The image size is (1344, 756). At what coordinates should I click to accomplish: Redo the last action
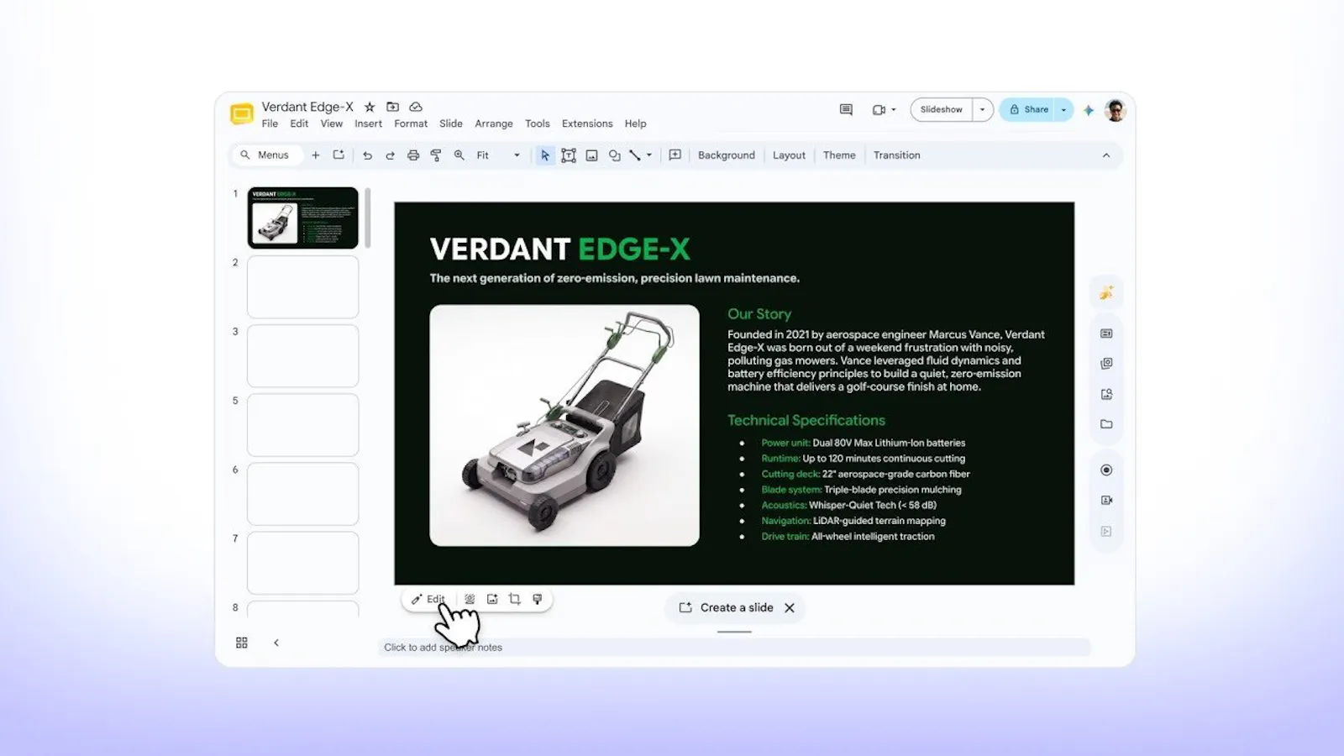(x=390, y=155)
